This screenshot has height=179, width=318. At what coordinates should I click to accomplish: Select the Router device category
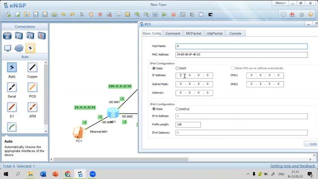(x=7, y=36)
